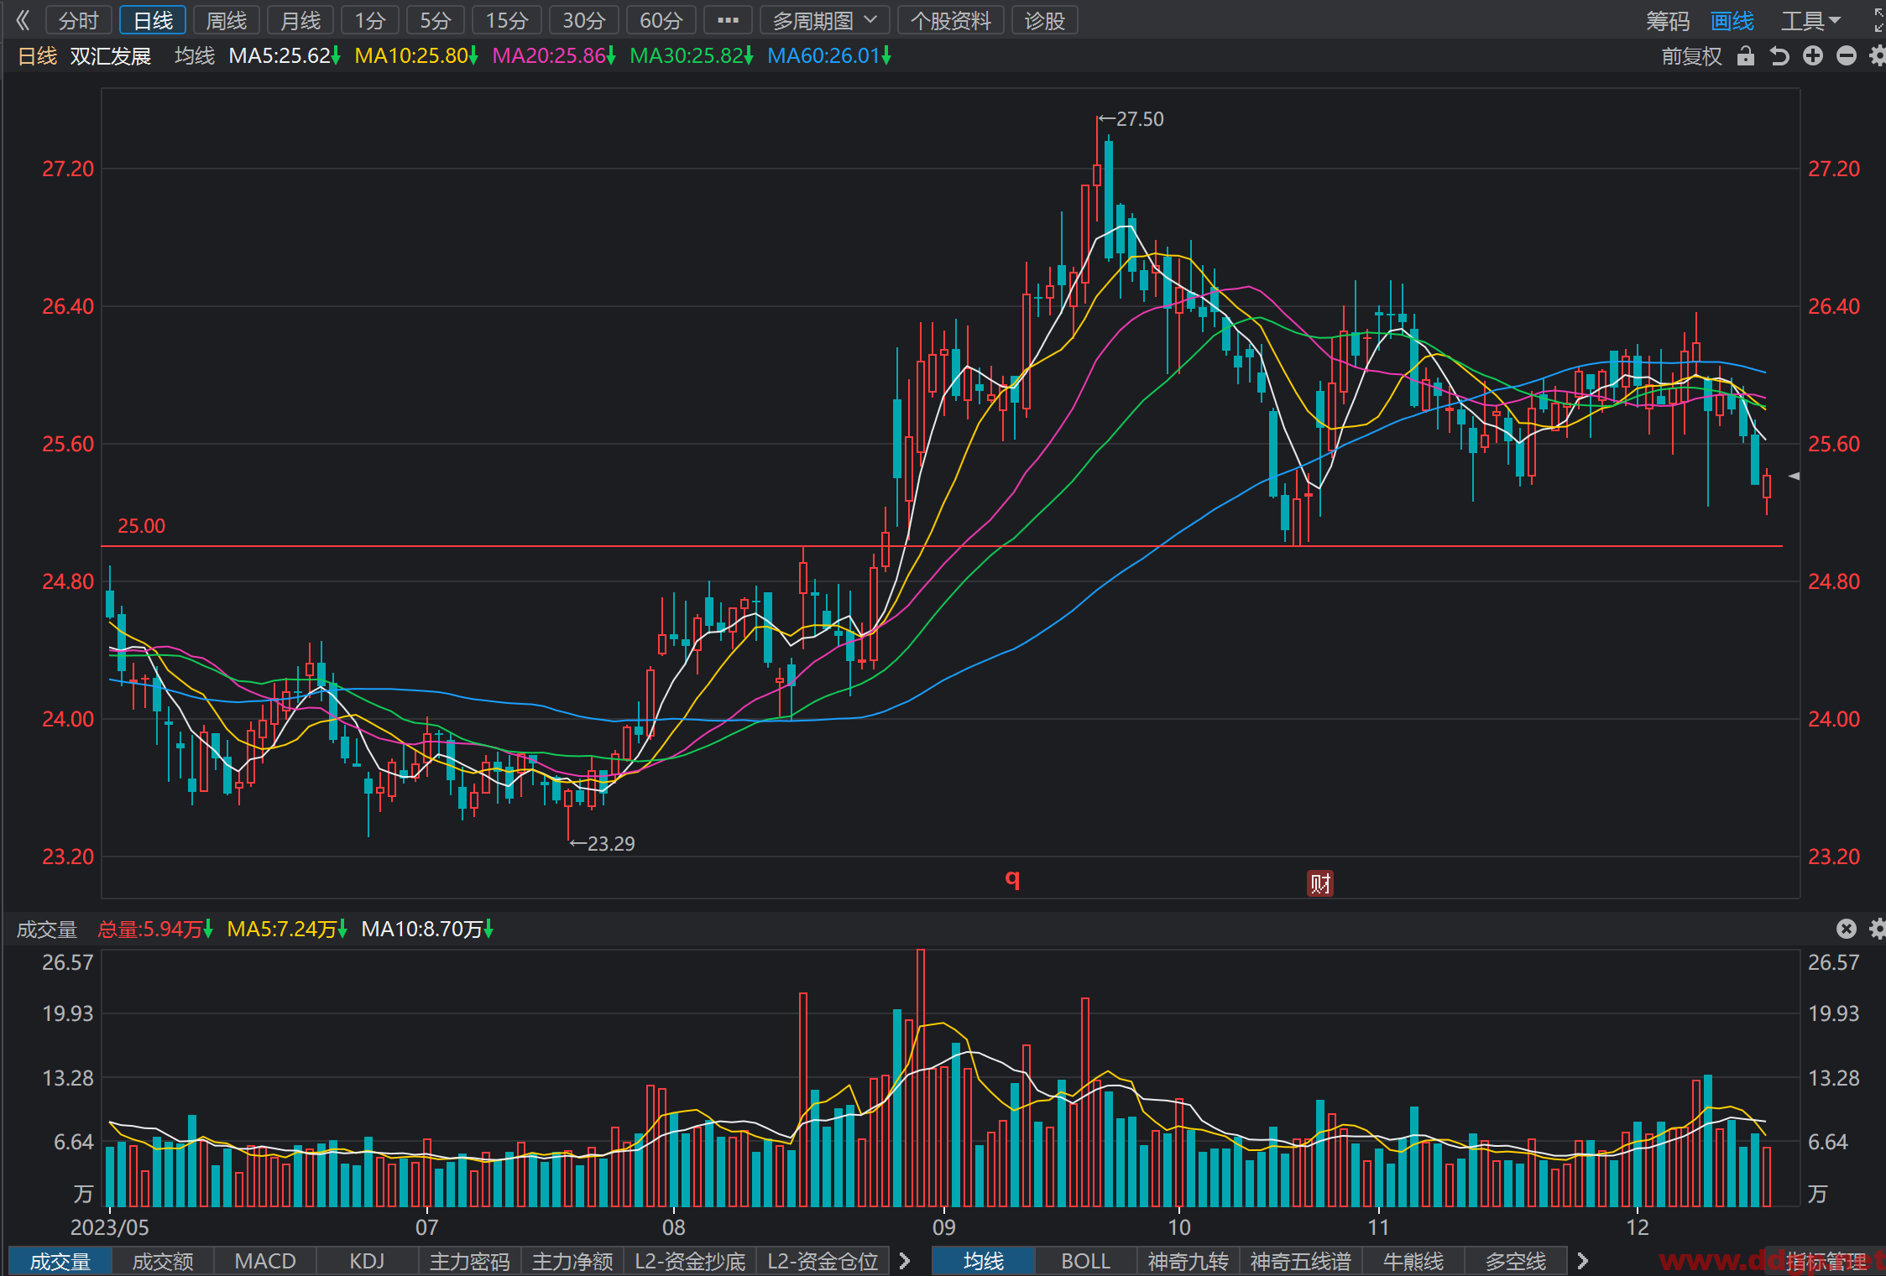Switch main chart to 多空线
Viewport: 1886px width, 1276px height.
point(1515,1261)
